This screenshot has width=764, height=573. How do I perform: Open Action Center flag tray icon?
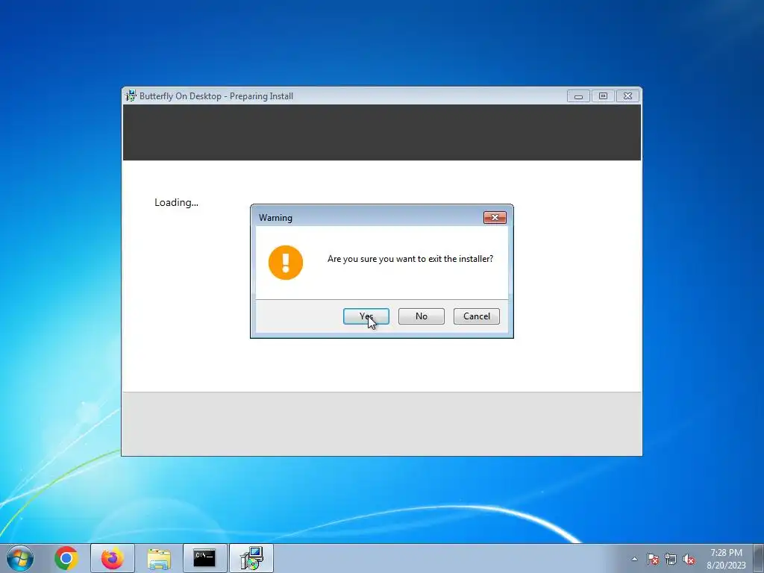coord(653,559)
